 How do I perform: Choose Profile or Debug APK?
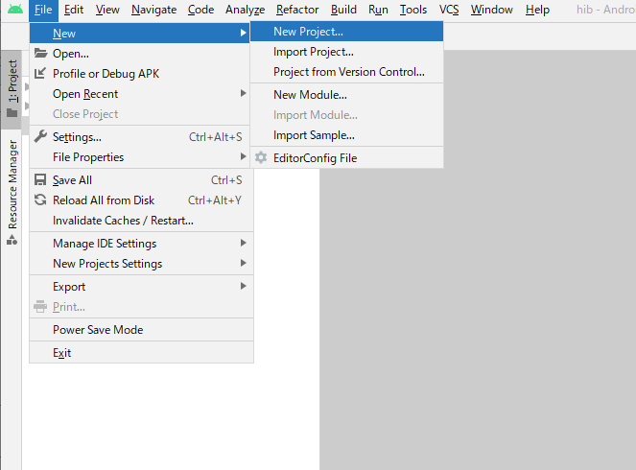click(x=139, y=74)
